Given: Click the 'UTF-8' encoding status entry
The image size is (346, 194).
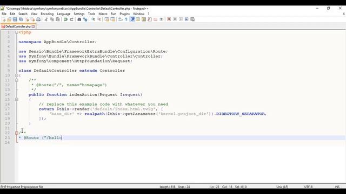Looking at the screenshot, I should coord(308,187).
